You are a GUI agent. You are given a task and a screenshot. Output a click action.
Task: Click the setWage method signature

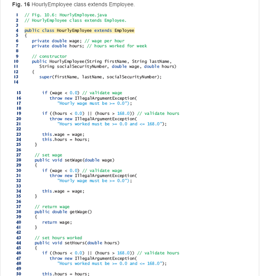point(74,160)
